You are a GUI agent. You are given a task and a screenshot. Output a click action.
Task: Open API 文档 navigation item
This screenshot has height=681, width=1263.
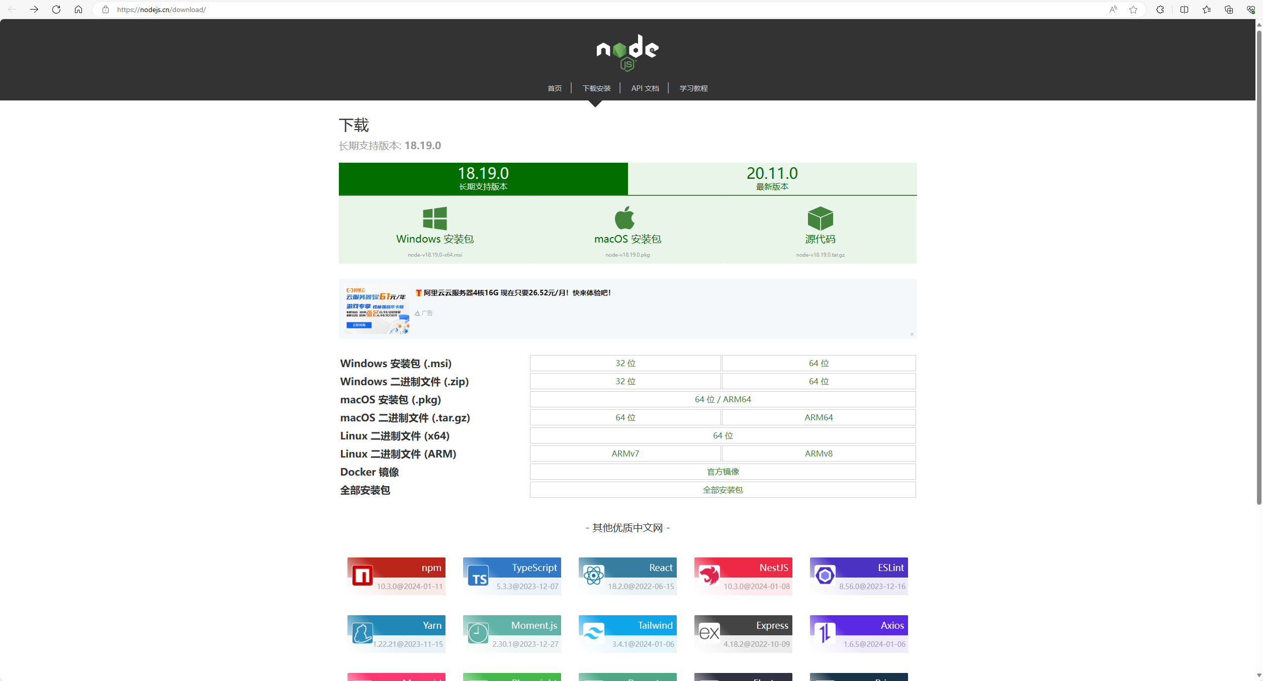[645, 88]
